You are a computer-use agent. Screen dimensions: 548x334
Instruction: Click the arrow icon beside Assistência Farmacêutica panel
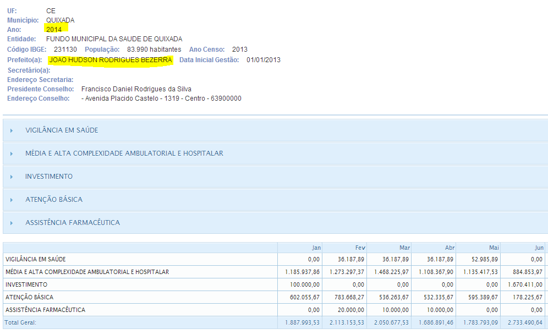click(x=11, y=223)
